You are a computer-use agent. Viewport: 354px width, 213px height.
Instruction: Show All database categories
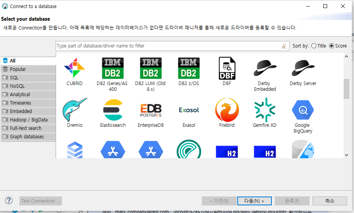(x=28, y=61)
